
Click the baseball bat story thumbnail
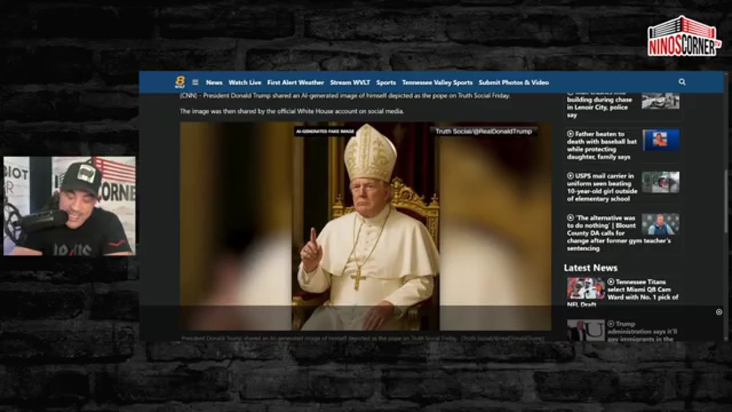pyautogui.click(x=661, y=140)
